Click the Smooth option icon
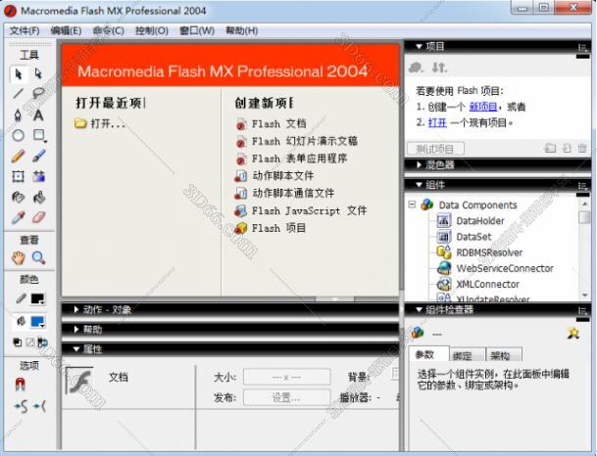Image resolution: width=597 pixels, height=456 pixels. pos(21,407)
